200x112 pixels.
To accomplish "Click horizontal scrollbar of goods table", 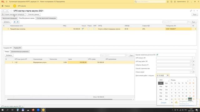I will click(x=60, y=99).
